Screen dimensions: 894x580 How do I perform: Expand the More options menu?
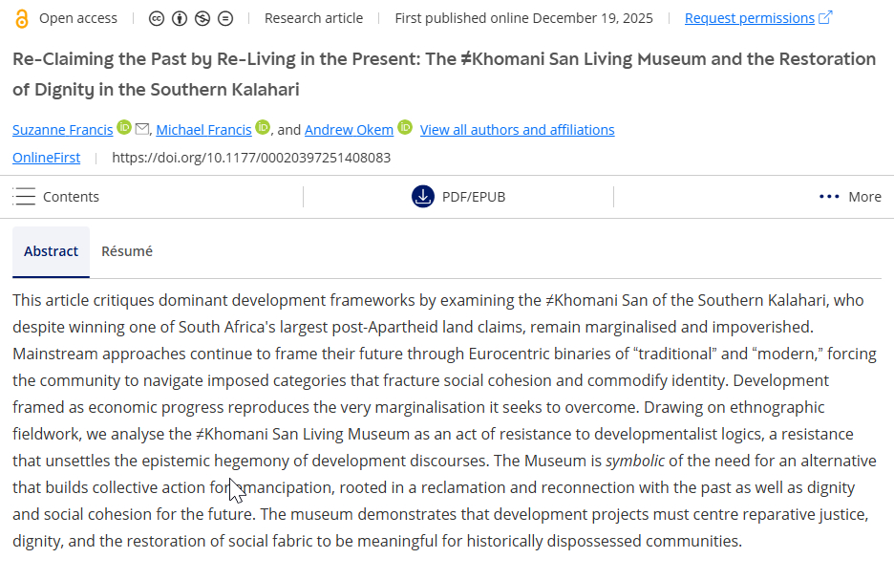850,197
